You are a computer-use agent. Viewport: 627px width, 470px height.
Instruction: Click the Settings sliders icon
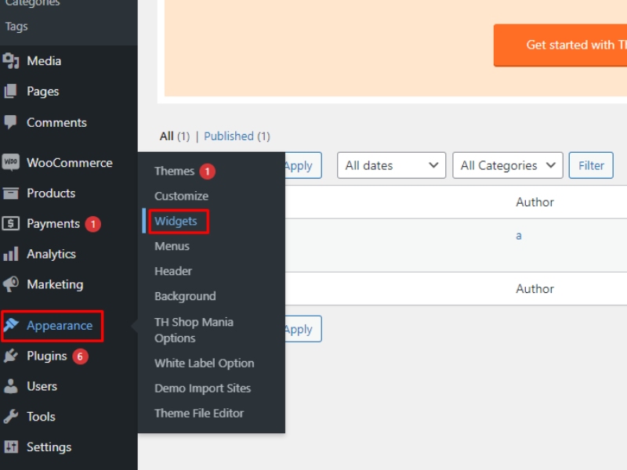click(x=11, y=446)
